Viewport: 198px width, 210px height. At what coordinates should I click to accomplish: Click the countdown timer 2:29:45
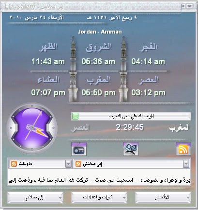130,127
